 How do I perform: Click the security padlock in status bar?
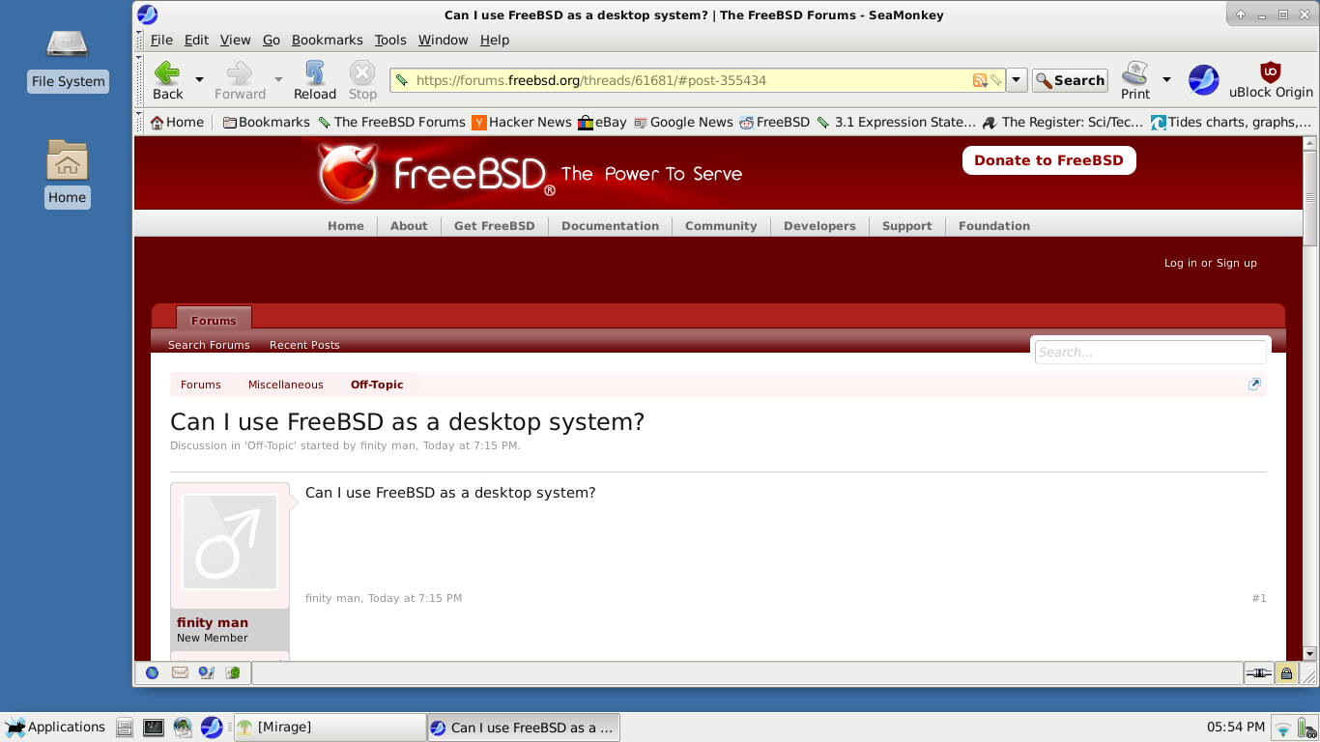click(1286, 673)
